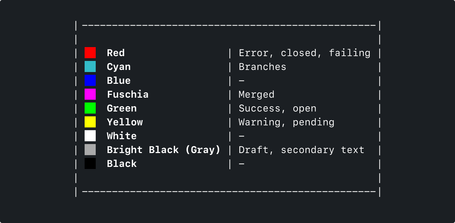This screenshot has height=223, width=455.
Task: Select the cyan color swatch
Action: [x=90, y=66]
